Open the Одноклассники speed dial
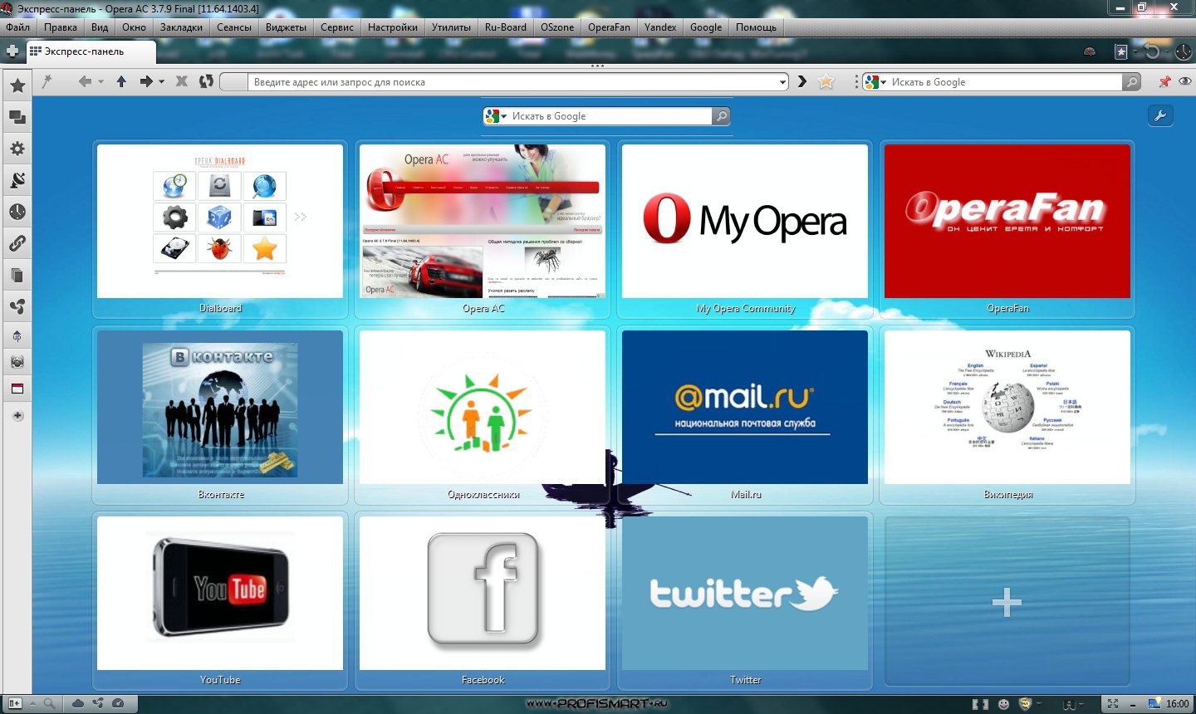Image resolution: width=1196 pixels, height=714 pixels. (483, 415)
